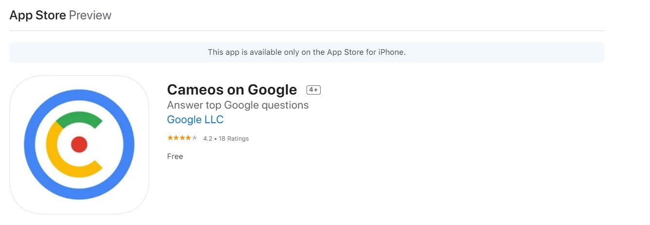Click the 4.2 rating value
The width and height of the screenshot is (650, 225).
click(207, 139)
